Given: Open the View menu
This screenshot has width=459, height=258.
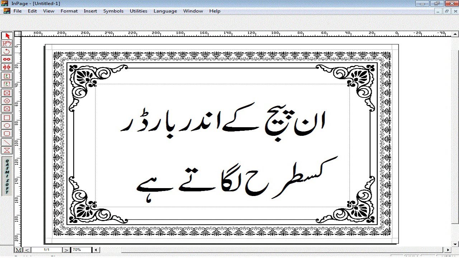Looking at the screenshot, I should pos(49,11).
